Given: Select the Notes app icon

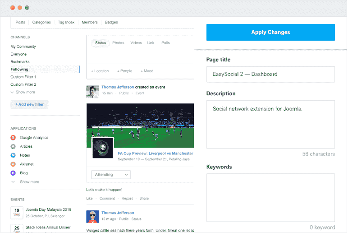Looking at the screenshot, I should point(14,155).
